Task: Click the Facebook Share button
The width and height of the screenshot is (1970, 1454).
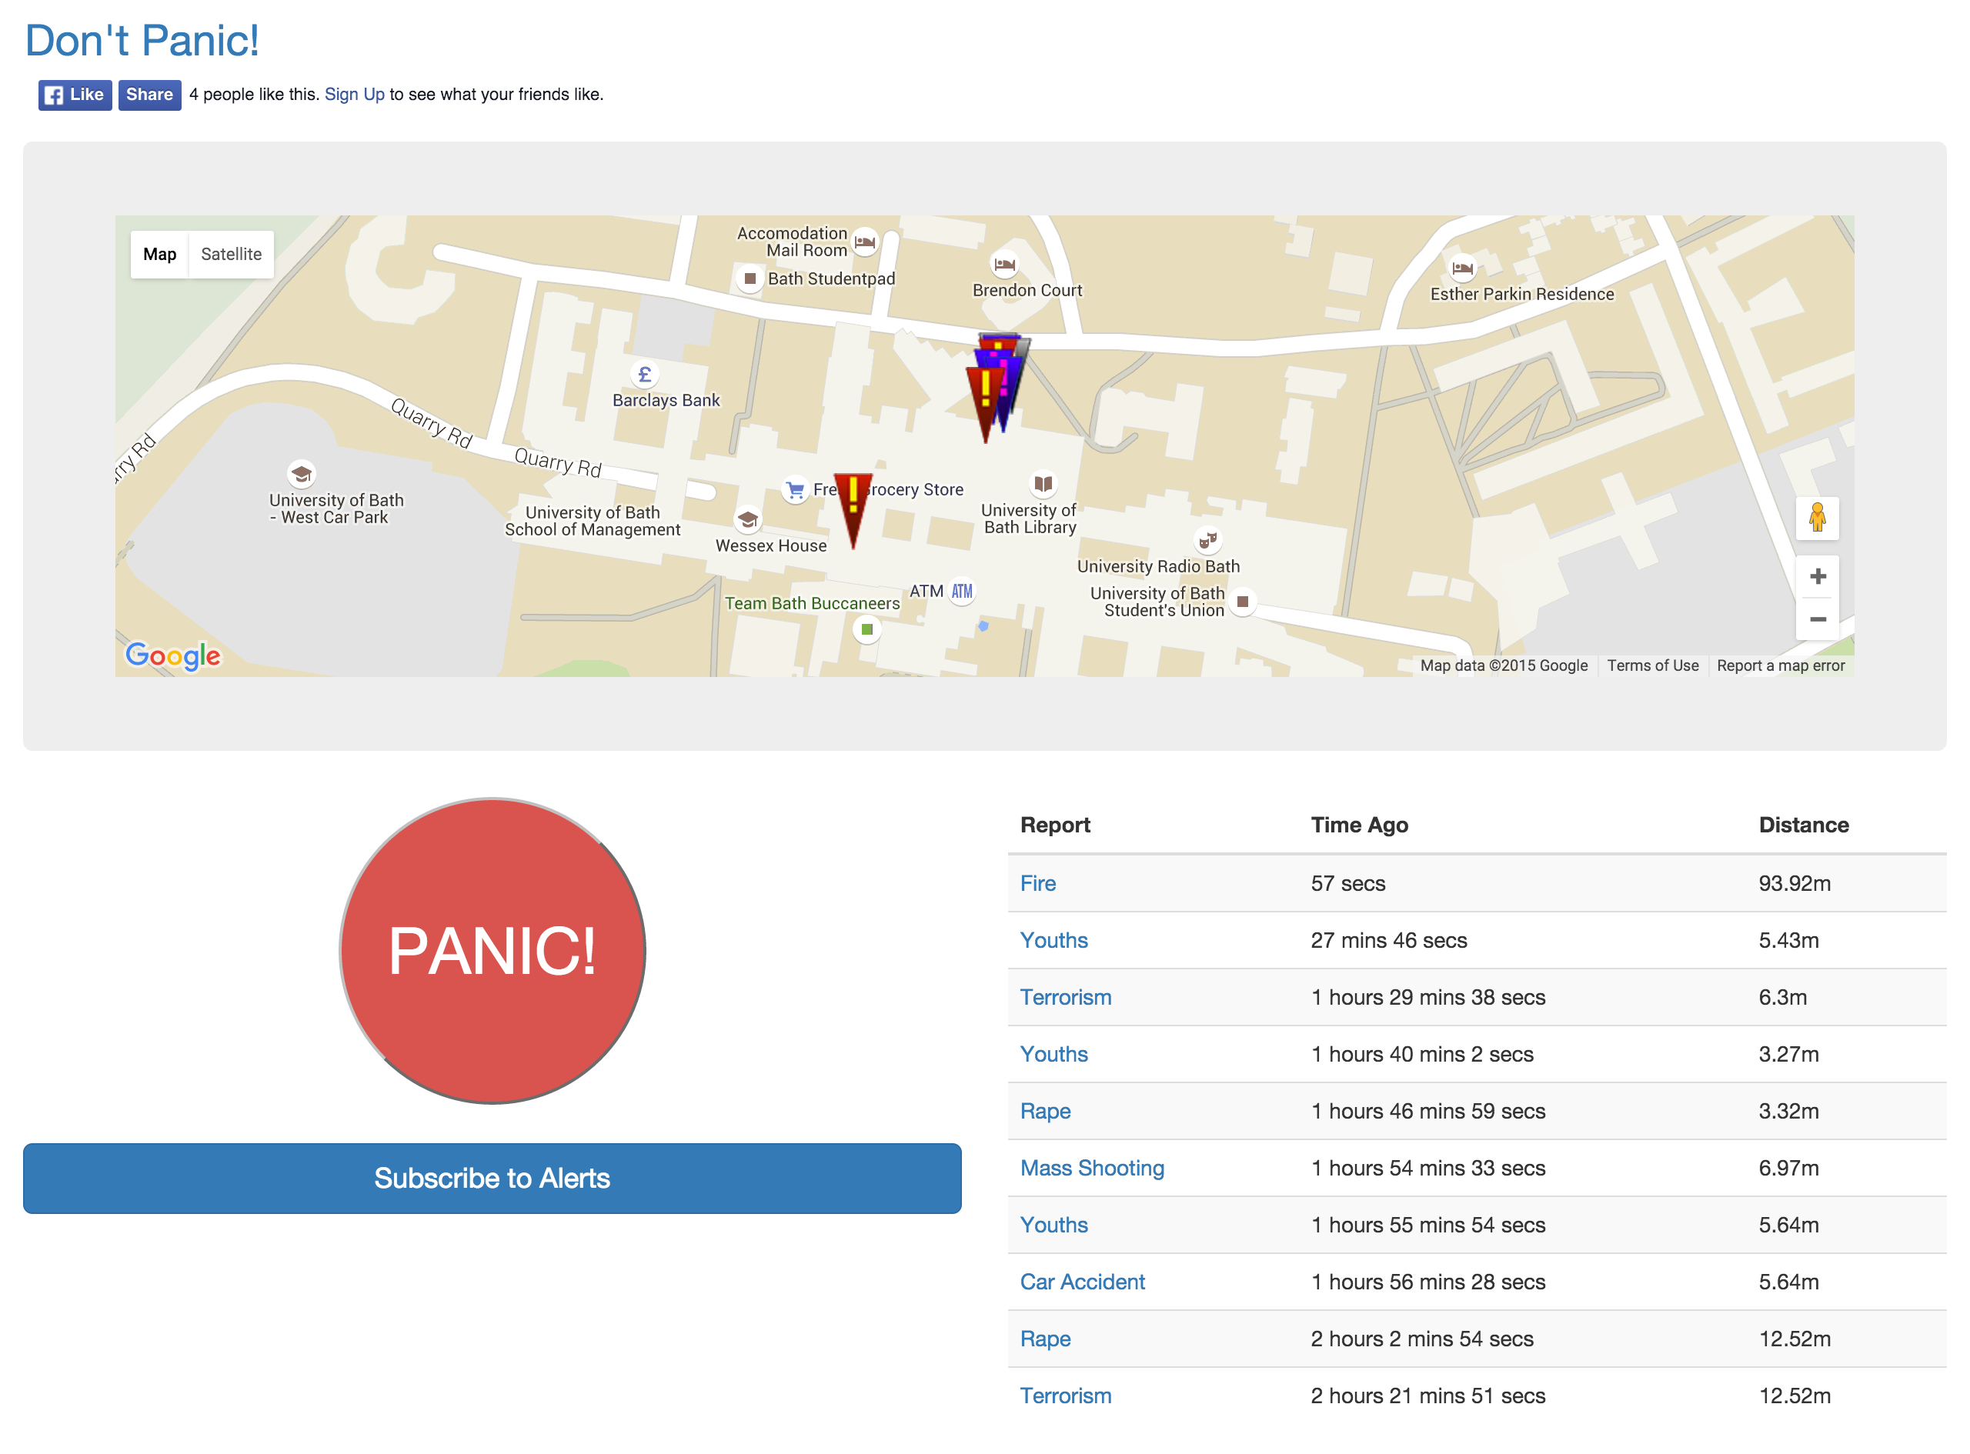Action: pyautogui.click(x=149, y=95)
